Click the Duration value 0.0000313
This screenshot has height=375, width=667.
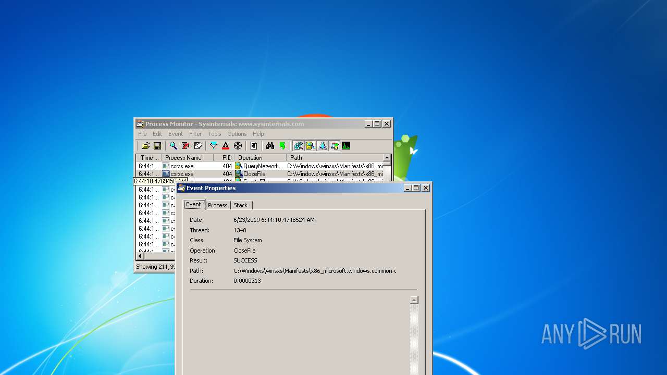pos(247,281)
